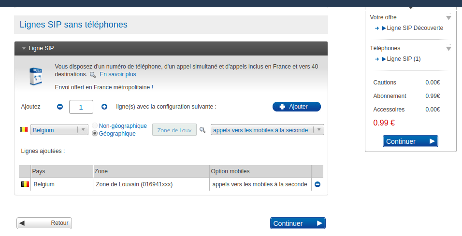This screenshot has height=236, width=462.
Task: Click magnifier icon next to zone field
Action: coord(202,130)
